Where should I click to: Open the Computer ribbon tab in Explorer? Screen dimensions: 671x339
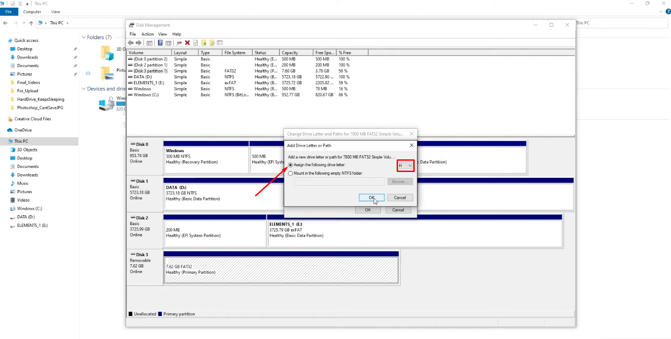click(32, 12)
